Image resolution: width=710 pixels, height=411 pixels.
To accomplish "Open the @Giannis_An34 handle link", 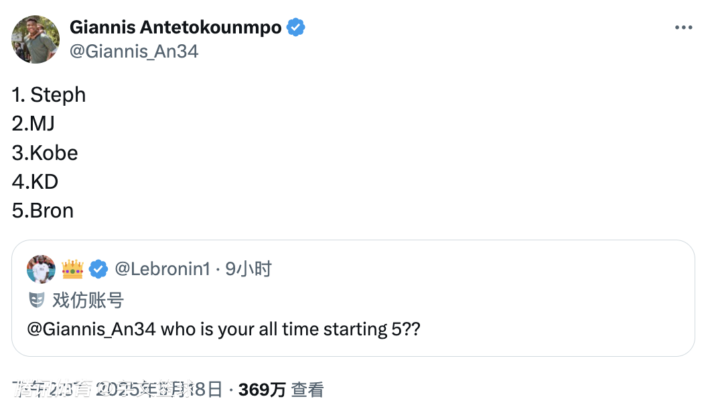I will (x=133, y=51).
